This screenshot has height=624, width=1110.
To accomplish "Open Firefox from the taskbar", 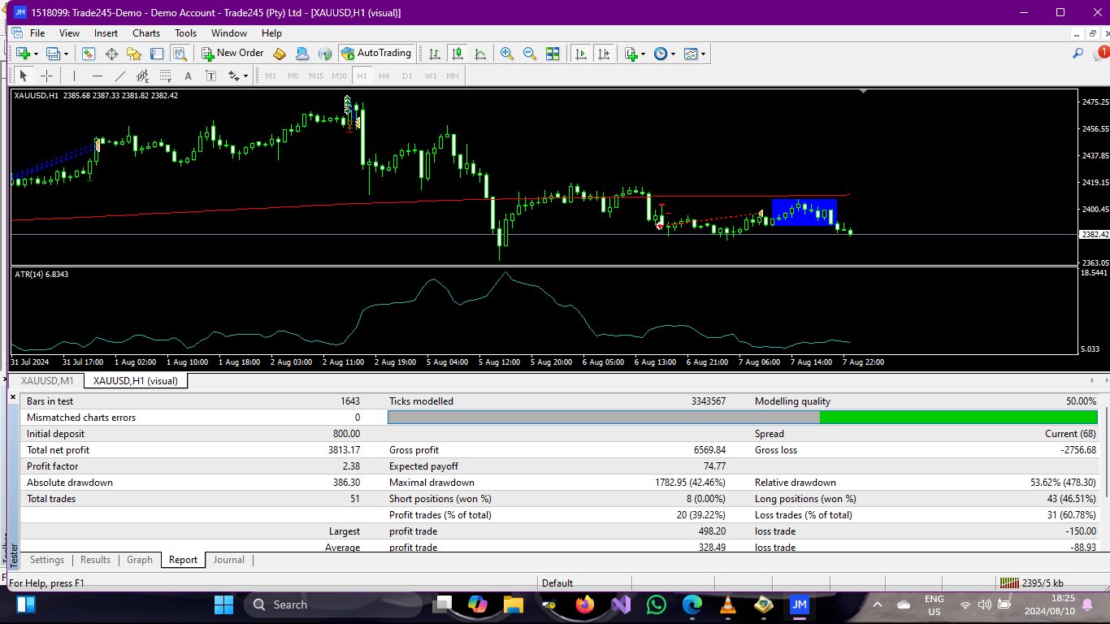I will [584, 604].
